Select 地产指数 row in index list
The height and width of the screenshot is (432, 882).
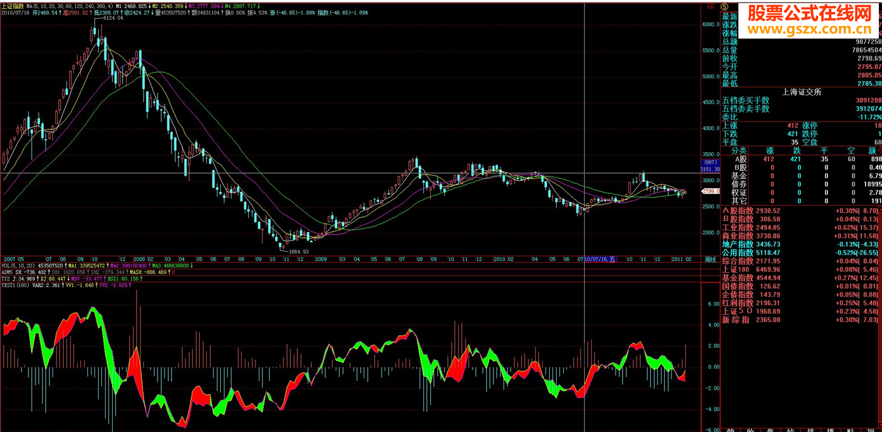[738, 244]
